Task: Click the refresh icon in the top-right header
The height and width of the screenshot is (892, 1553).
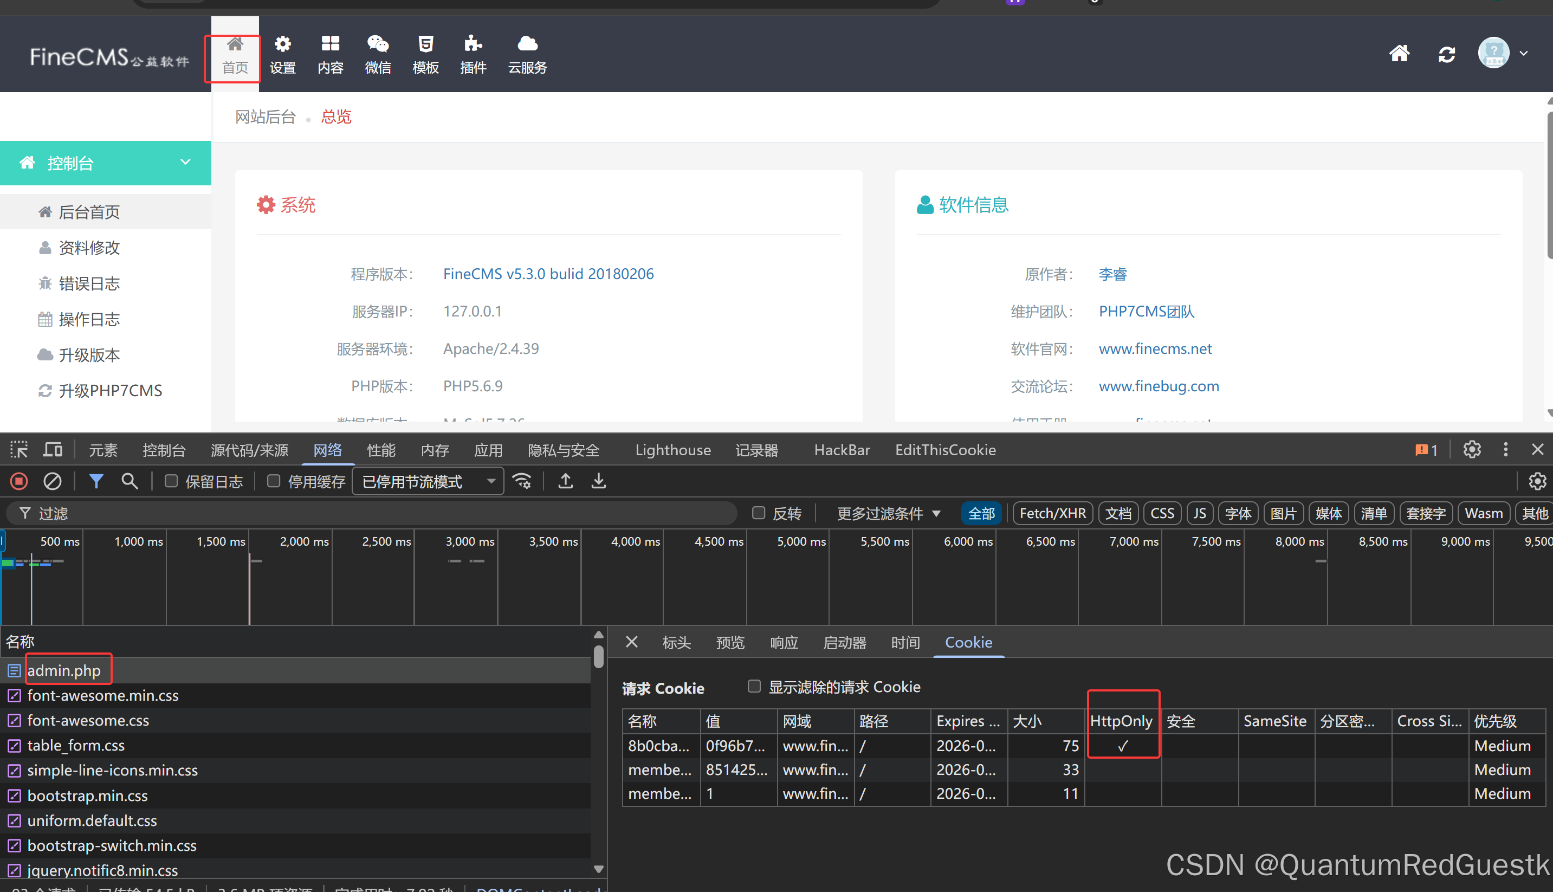Action: point(1446,55)
